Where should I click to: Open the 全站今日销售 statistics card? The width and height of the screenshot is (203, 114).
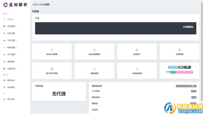coord(52,51)
